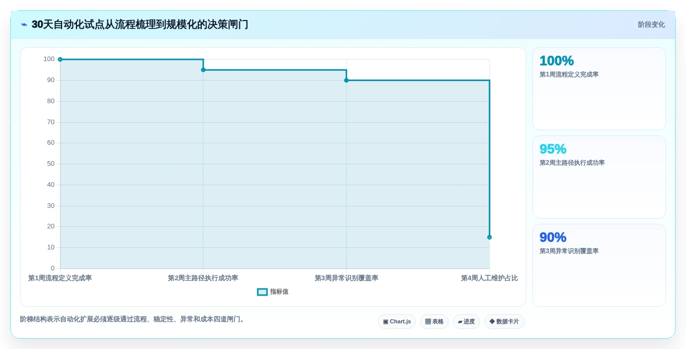Click y-axis tick label 100
Image resolution: width=686 pixels, height=349 pixels.
pyautogui.click(x=49, y=59)
